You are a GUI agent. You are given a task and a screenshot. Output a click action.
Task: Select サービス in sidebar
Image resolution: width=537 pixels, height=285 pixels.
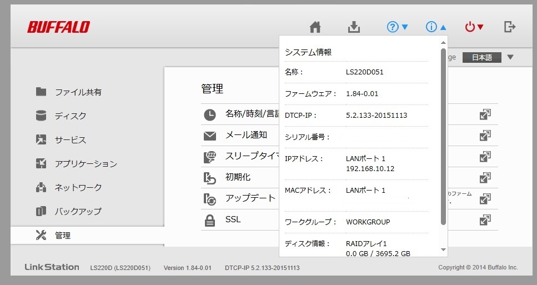tap(71, 140)
